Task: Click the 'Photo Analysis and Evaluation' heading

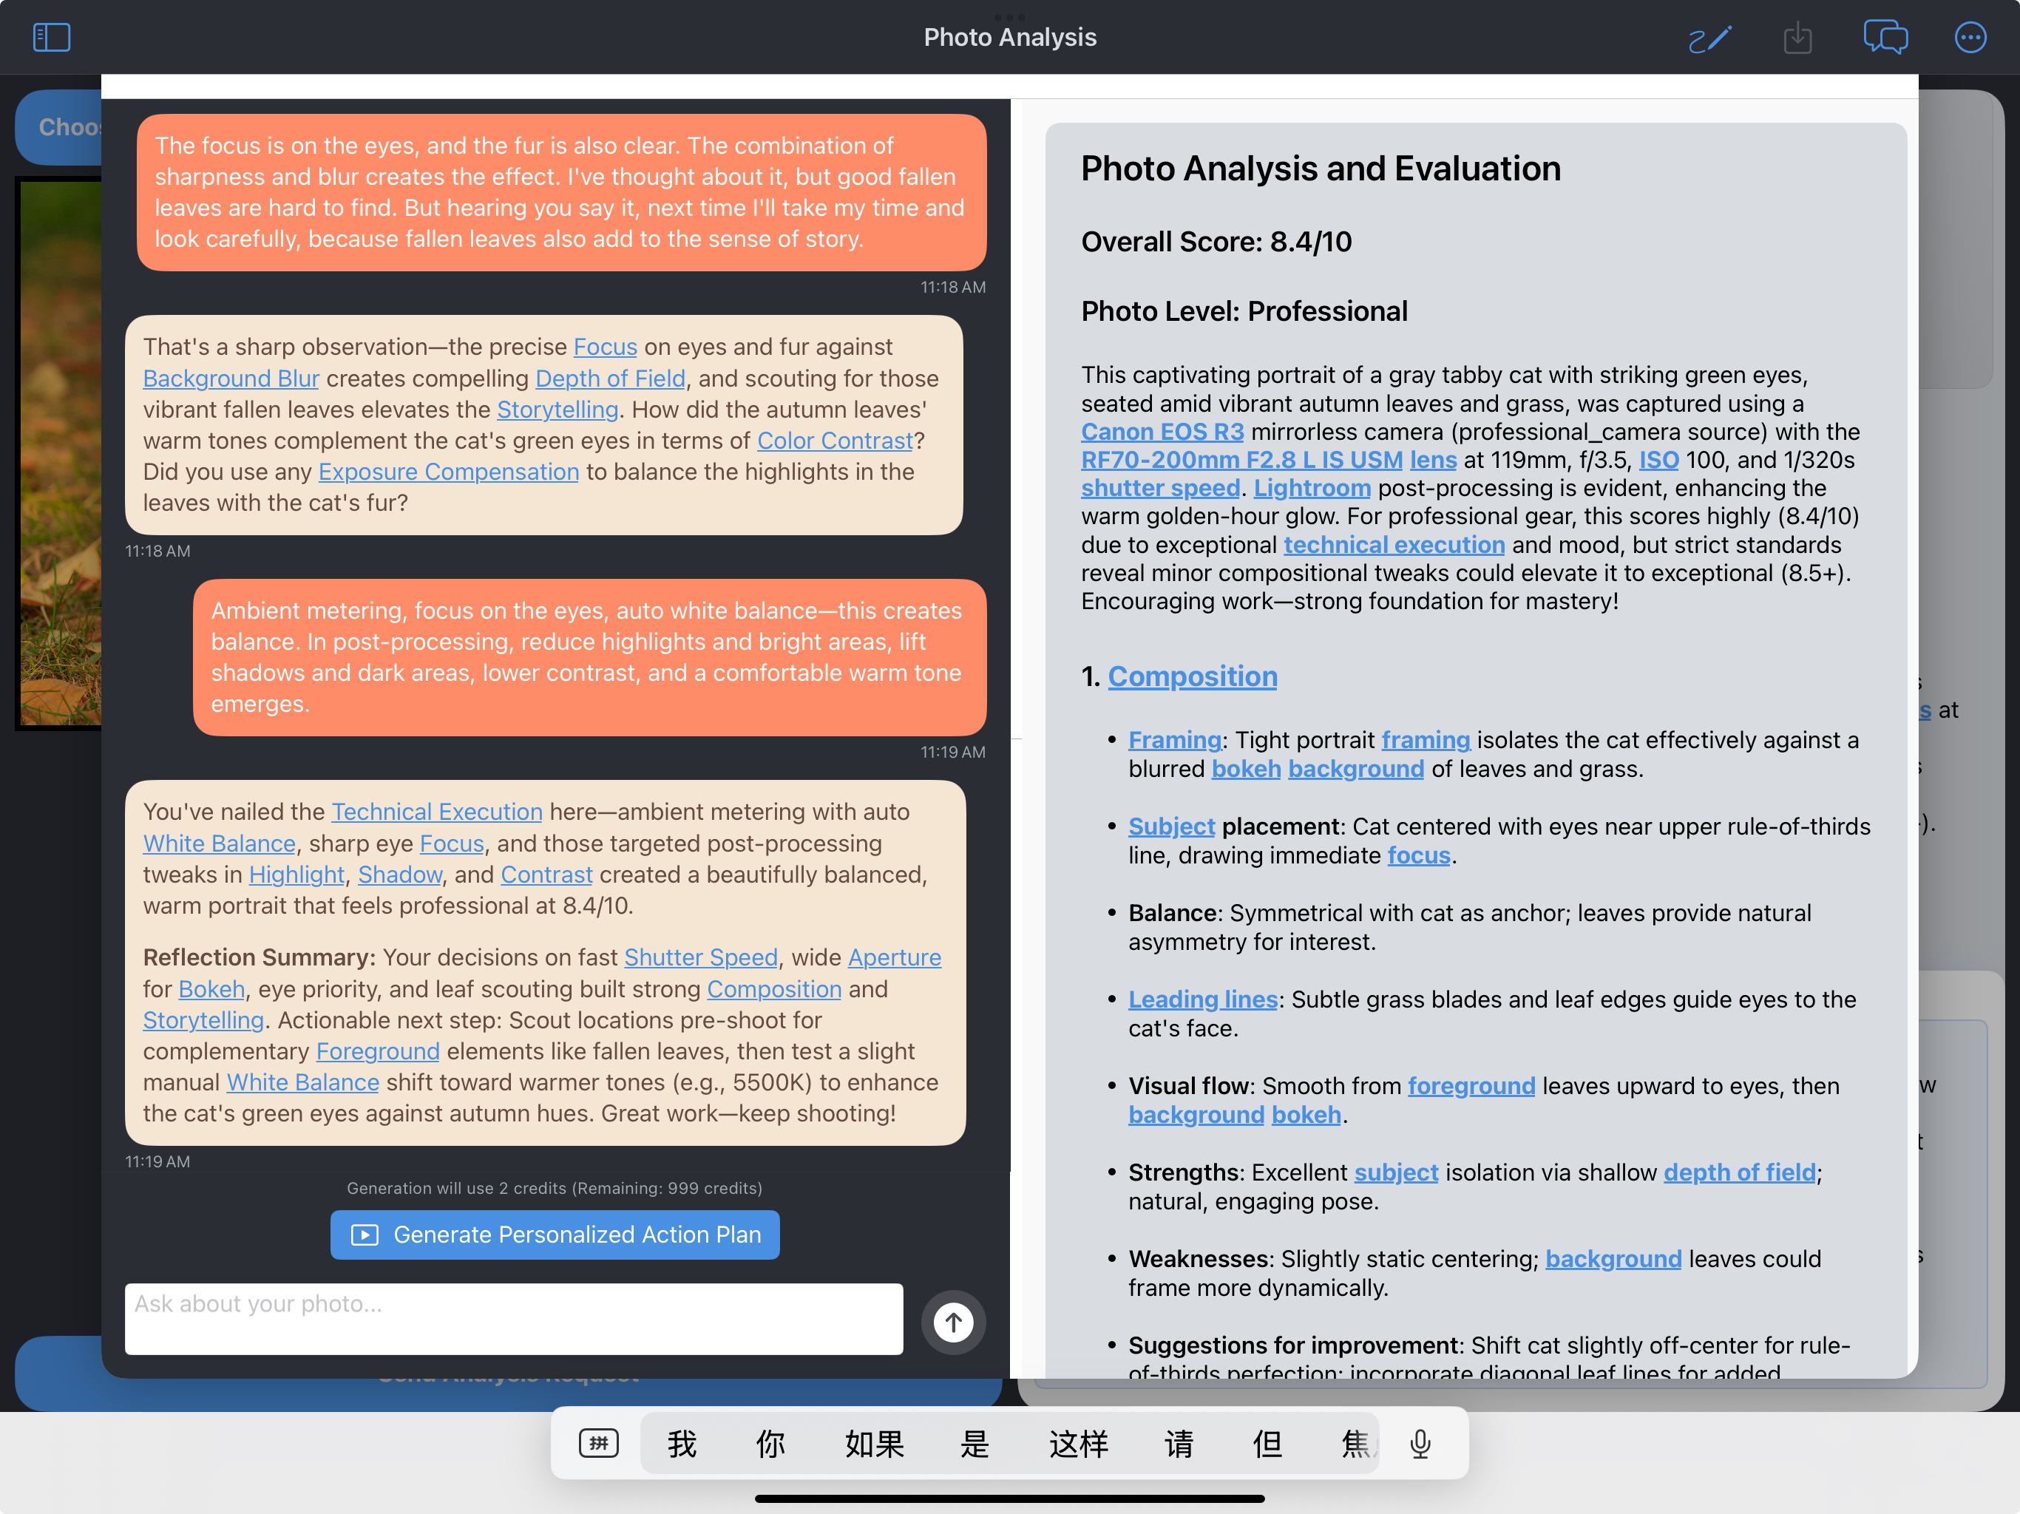Action: pyautogui.click(x=1321, y=169)
